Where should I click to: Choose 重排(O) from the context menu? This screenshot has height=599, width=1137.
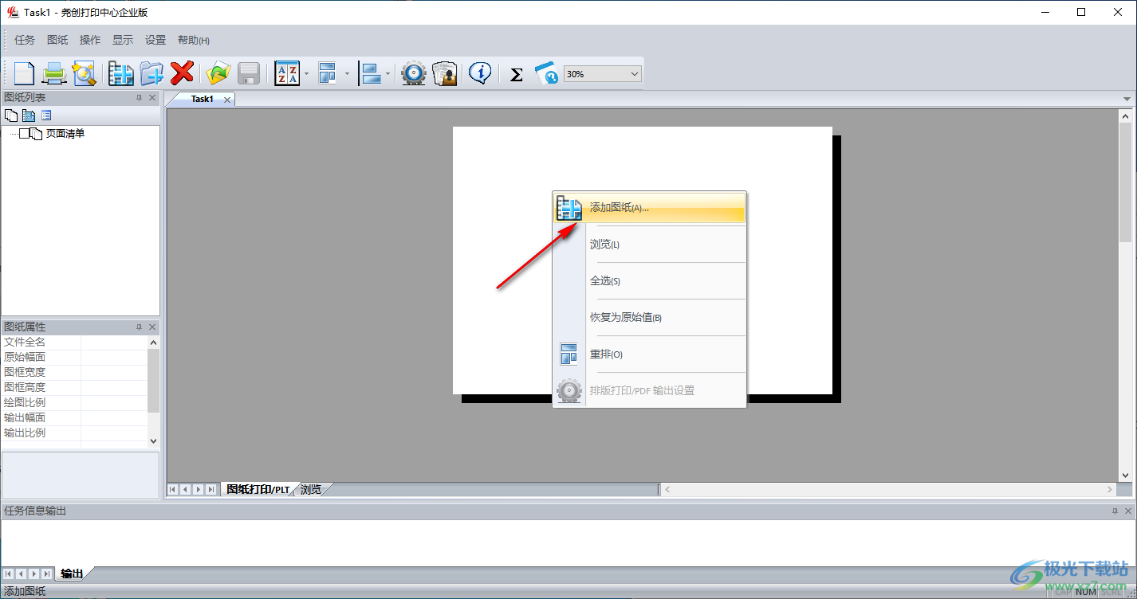coord(606,354)
